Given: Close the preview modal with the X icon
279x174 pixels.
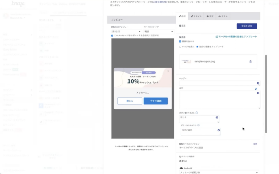Looking at the screenshot, I should 168,71.
